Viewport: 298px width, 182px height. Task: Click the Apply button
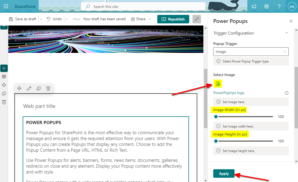point(224,173)
